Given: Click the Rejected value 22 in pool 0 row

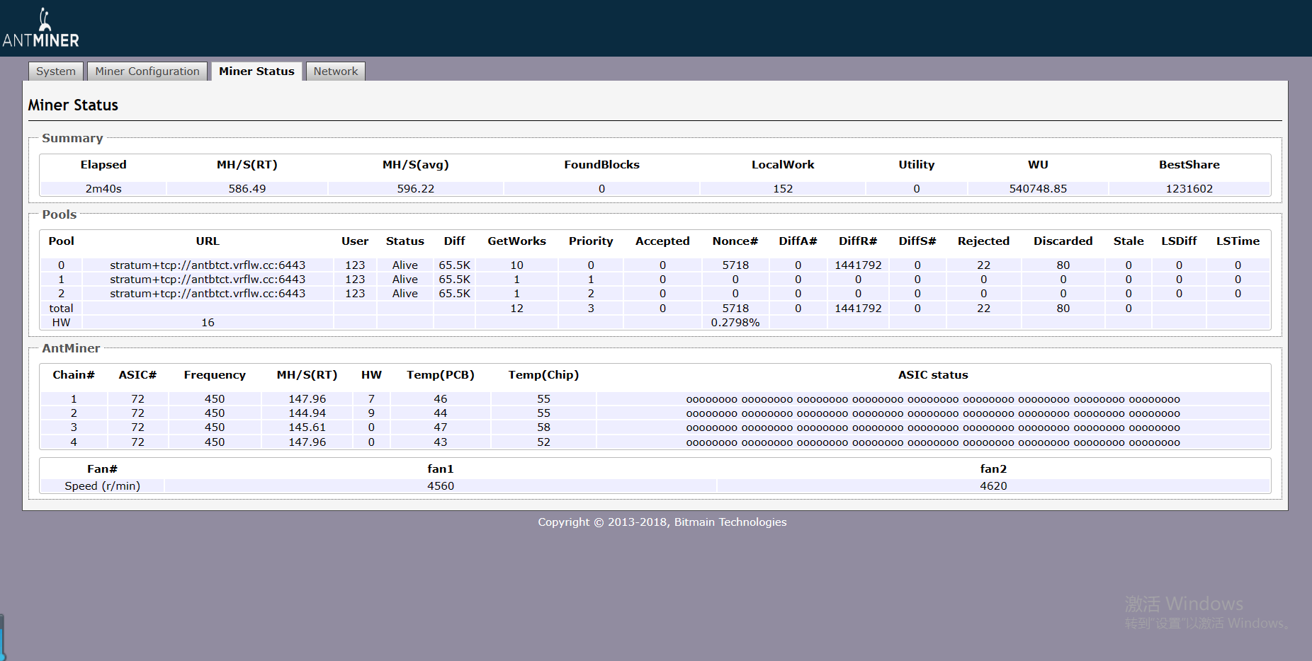Looking at the screenshot, I should tap(983, 265).
